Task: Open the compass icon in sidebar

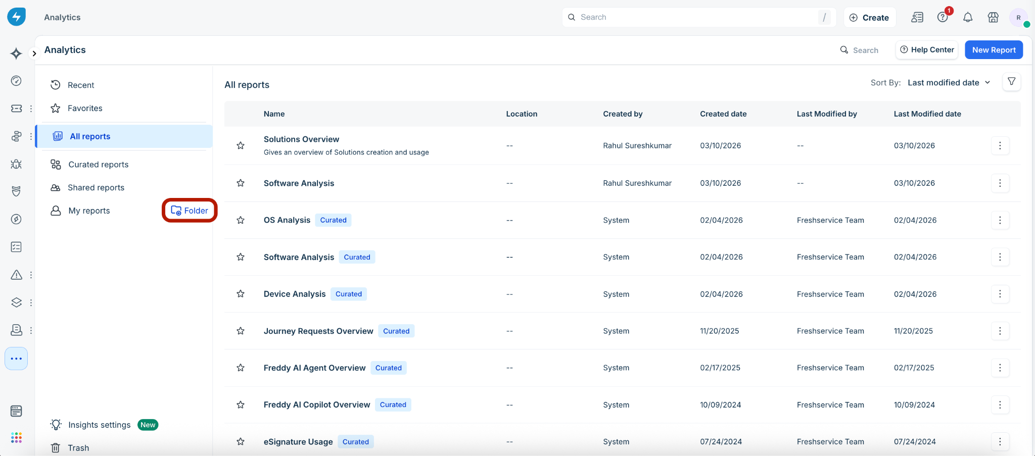Action: click(x=16, y=219)
